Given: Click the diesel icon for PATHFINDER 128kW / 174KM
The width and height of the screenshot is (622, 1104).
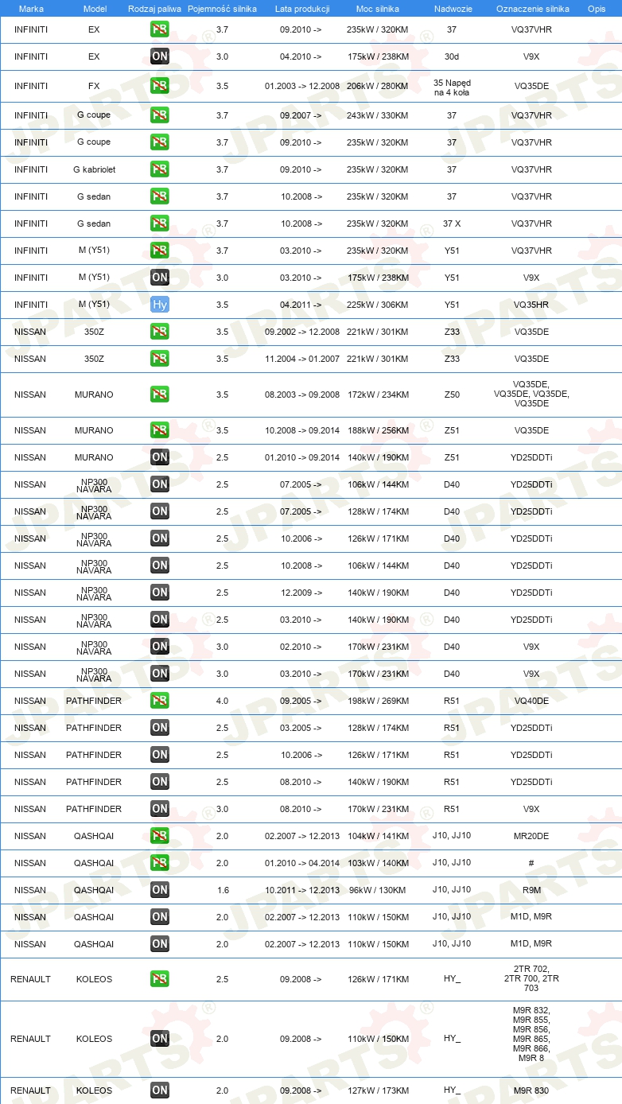Looking at the screenshot, I should [160, 728].
